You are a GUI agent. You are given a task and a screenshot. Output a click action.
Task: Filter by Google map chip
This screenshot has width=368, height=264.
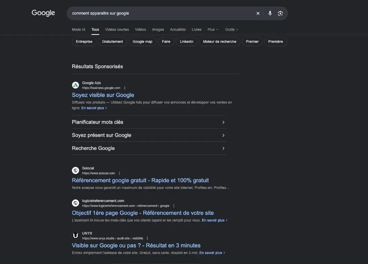142,41
